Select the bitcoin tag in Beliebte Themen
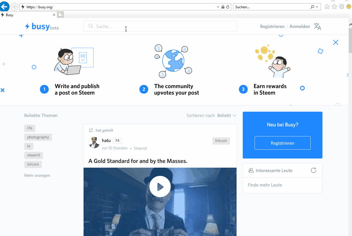The width and height of the screenshot is (352, 236). (x=33, y=164)
